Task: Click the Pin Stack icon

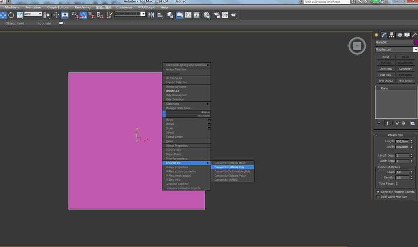Action: click(379, 123)
